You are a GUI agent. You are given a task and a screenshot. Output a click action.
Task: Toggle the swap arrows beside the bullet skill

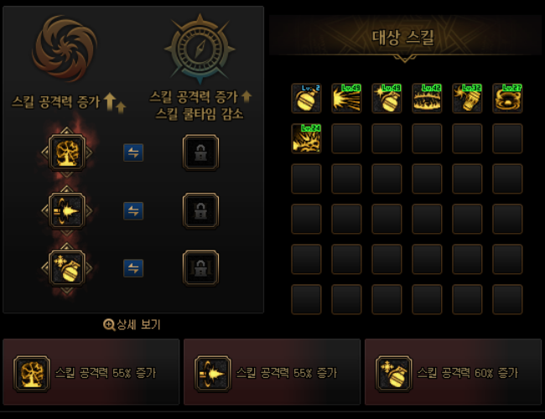(x=133, y=210)
